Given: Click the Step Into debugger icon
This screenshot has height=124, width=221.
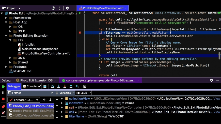Looking at the screenshot, I should click(59, 86).
